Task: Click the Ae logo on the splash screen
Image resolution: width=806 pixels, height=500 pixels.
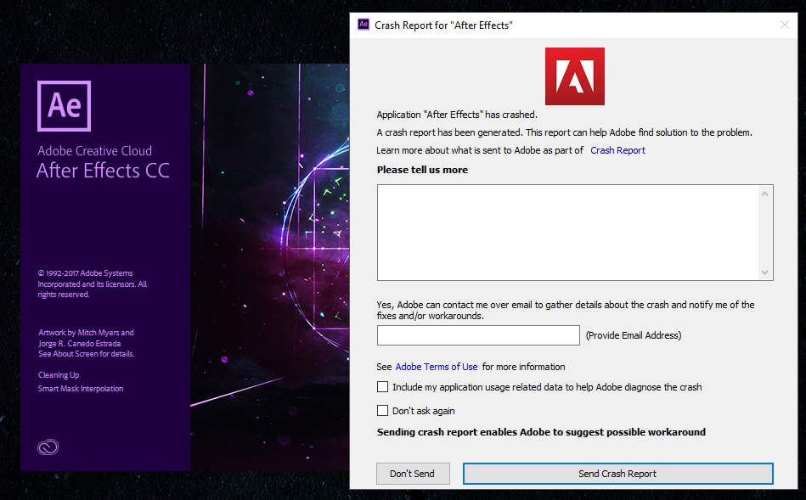Action: (x=65, y=106)
